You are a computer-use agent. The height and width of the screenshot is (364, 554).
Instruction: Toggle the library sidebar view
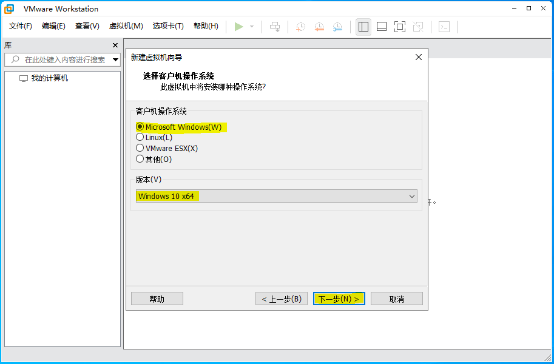pos(363,27)
